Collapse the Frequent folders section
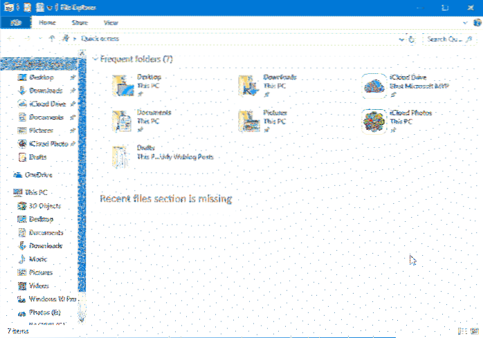 tap(95, 59)
